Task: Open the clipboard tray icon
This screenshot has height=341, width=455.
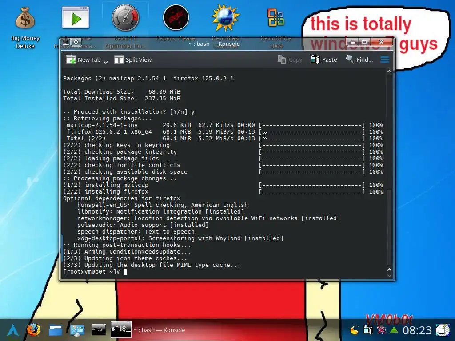Action: [368, 330]
